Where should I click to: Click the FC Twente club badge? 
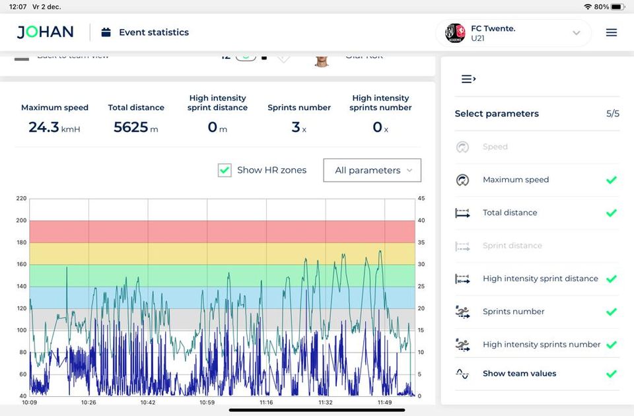(456, 32)
